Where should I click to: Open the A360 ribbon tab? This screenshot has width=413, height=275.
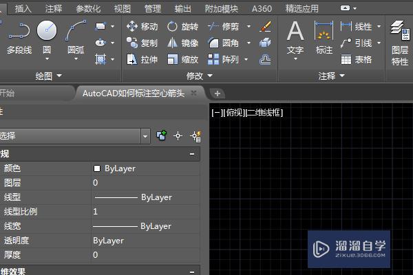pyautogui.click(x=262, y=9)
